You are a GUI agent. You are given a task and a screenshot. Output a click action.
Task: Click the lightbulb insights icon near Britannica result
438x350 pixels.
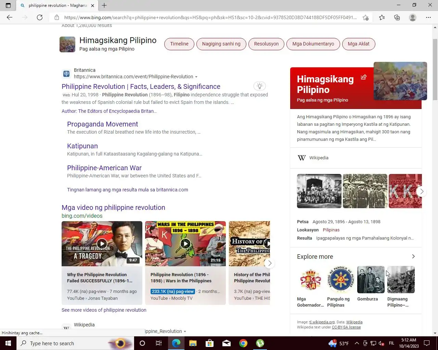point(260,86)
